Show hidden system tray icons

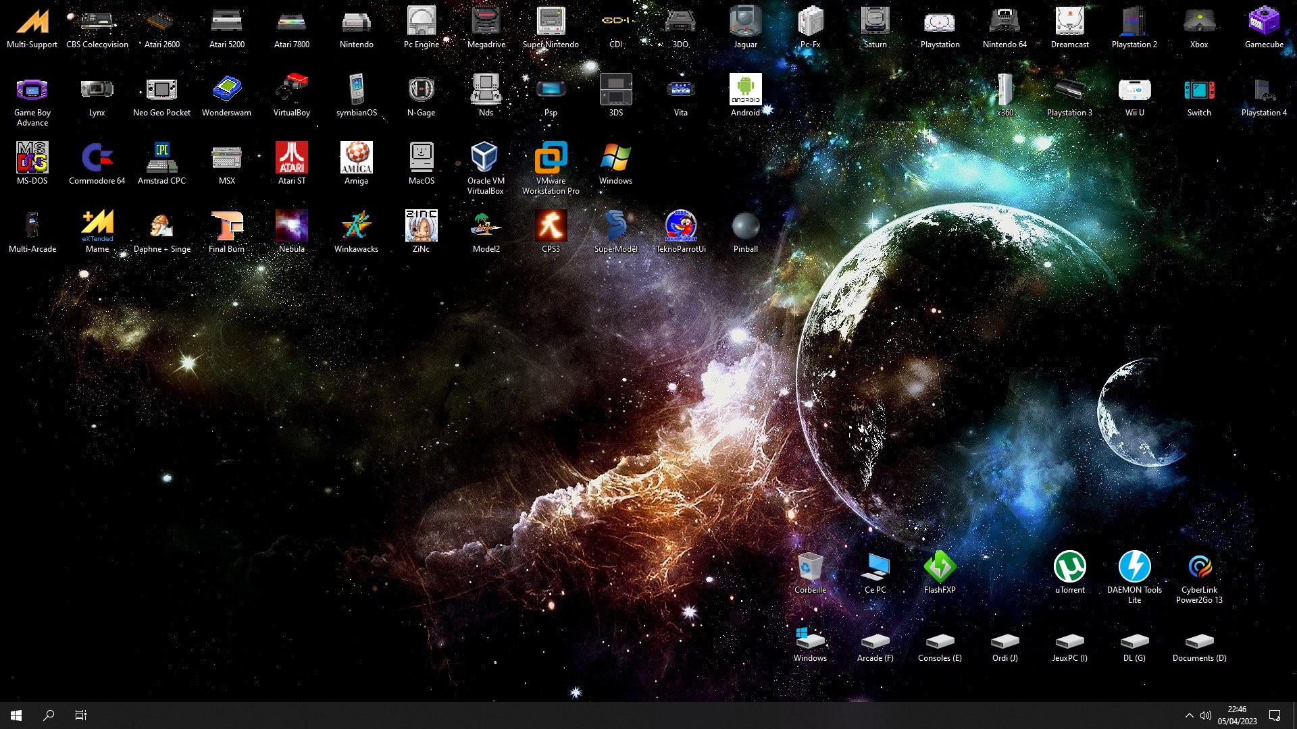click(x=1189, y=715)
